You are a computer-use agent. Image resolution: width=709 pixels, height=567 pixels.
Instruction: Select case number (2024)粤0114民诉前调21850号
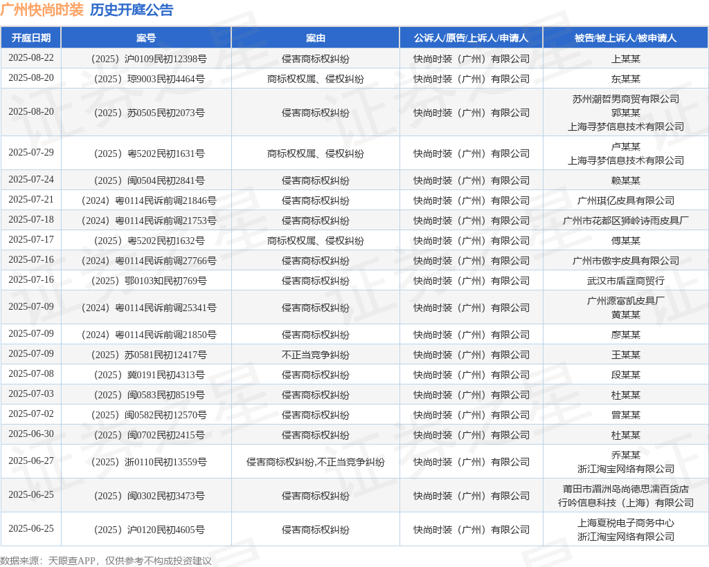point(149,335)
